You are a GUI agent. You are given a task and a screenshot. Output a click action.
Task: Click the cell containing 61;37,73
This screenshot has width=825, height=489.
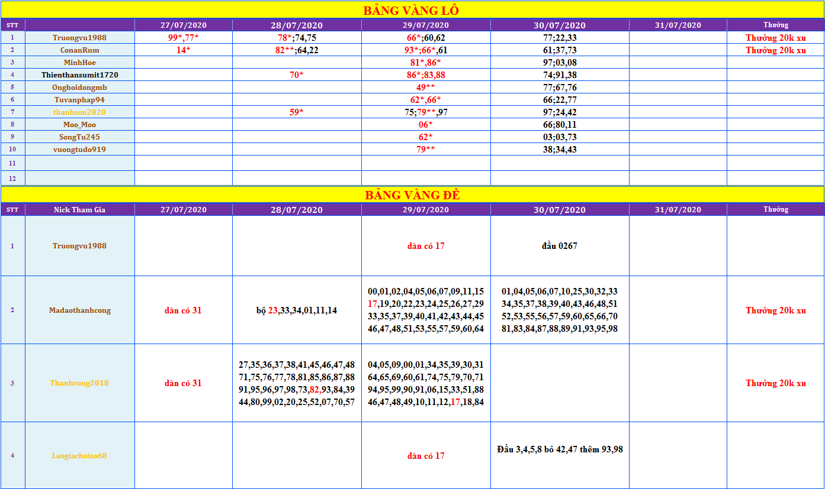pos(560,50)
